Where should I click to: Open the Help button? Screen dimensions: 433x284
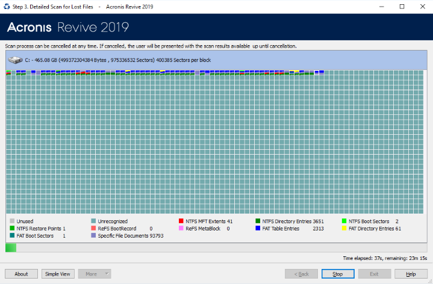click(x=411, y=274)
